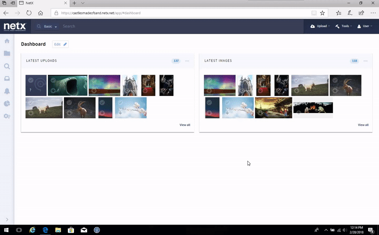The height and width of the screenshot is (235, 379).
Task: Open the inbox tray icon in sidebar
Action: coord(7,78)
